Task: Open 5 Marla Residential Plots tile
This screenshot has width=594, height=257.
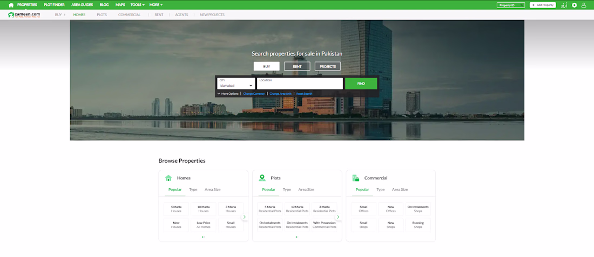Action: click(269, 209)
